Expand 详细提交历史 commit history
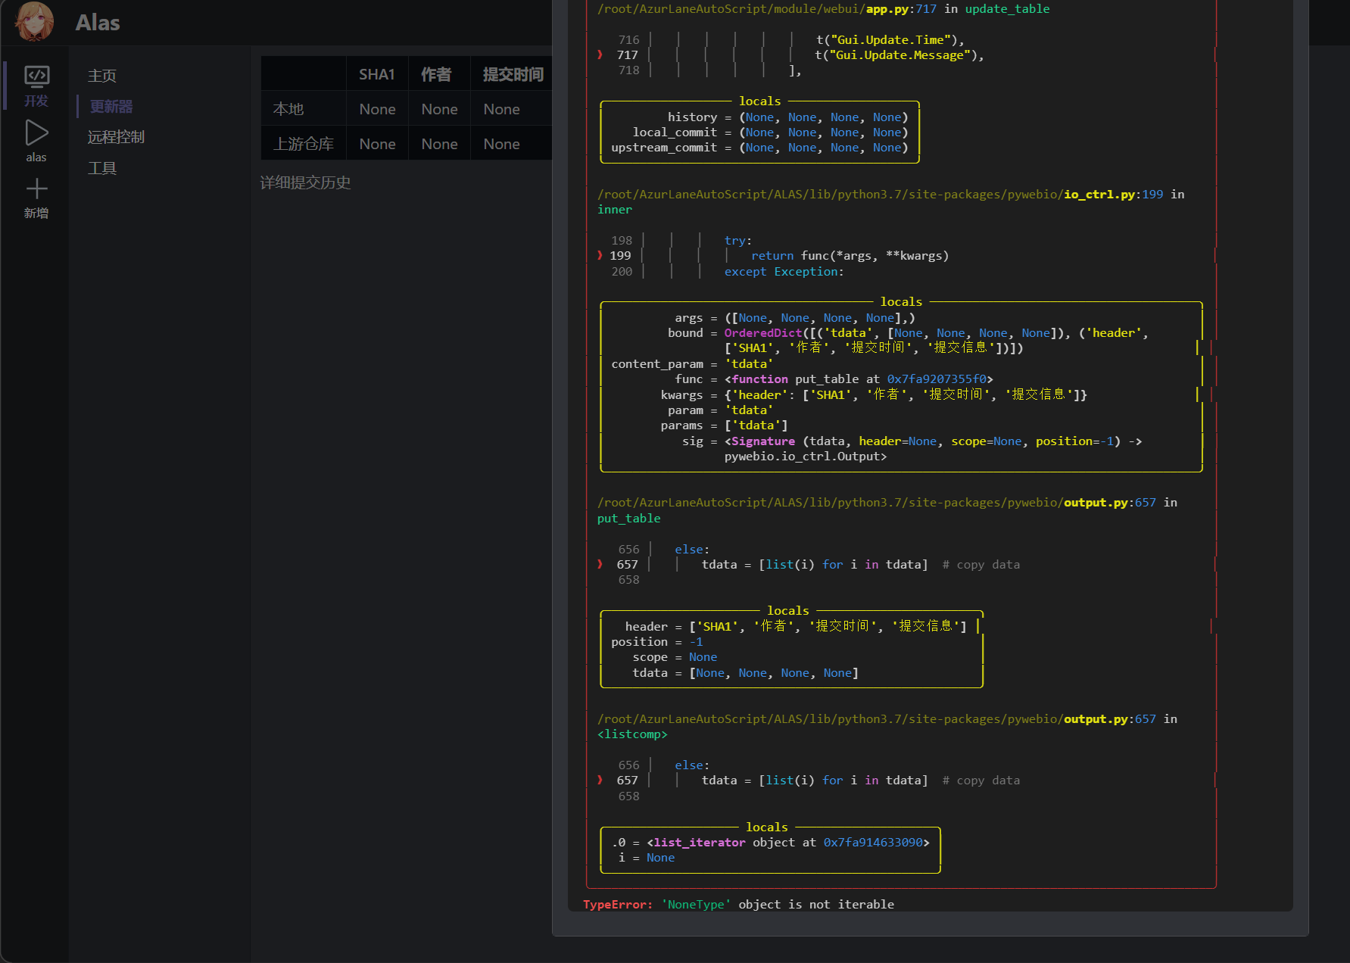 (305, 182)
